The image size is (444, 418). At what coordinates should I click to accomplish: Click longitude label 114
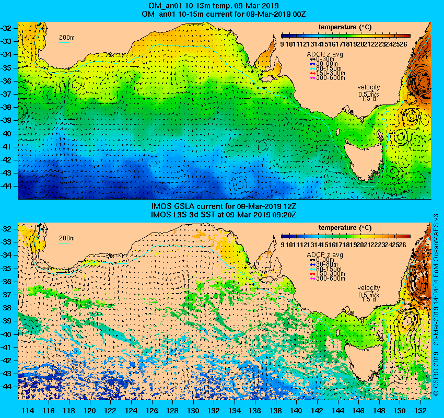[x=28, y=411]
